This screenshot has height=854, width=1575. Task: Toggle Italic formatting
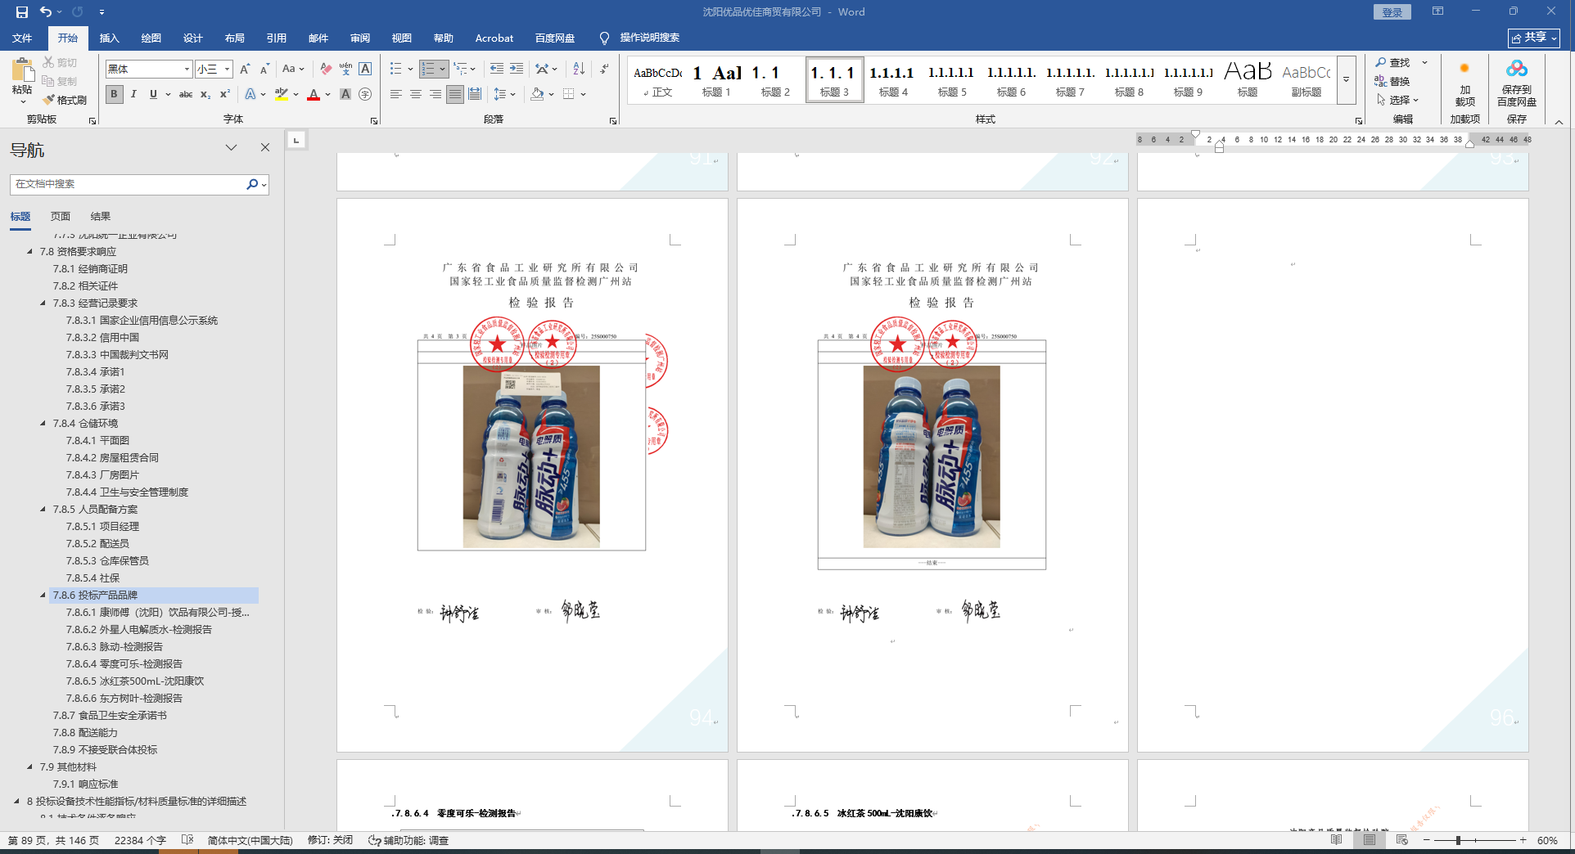pyautogui.click(x=133, y=95)
